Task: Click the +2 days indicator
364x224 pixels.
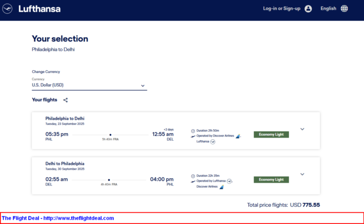Action: coord(168,129)
